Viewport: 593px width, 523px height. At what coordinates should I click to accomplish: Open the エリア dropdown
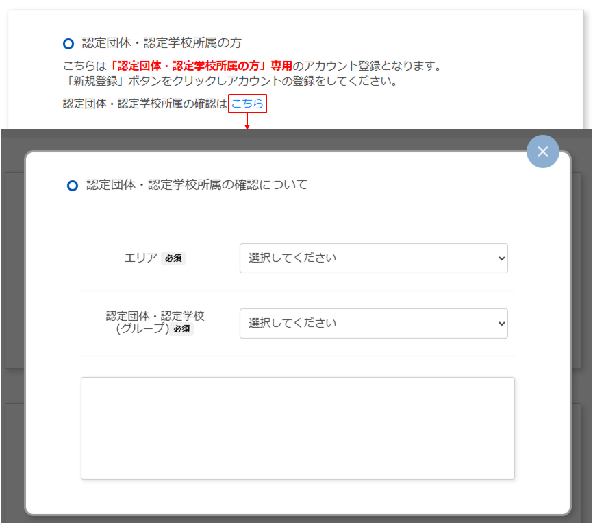coord(373,258)
